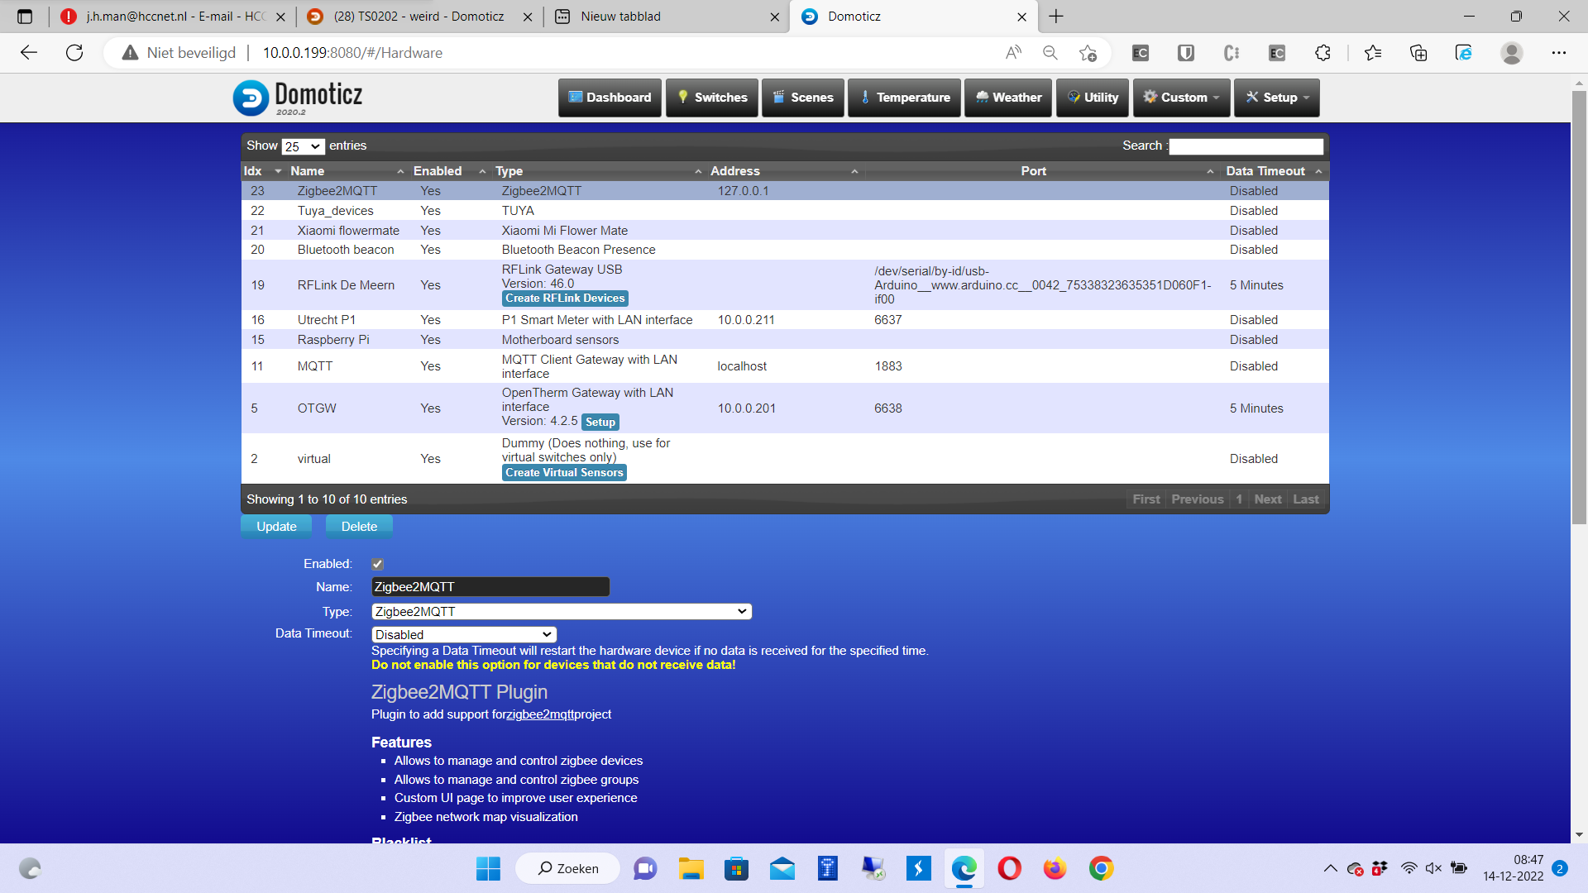Click into the table Search field
The width and height of the screenshot is (1588, 893).
(1246, 146)
